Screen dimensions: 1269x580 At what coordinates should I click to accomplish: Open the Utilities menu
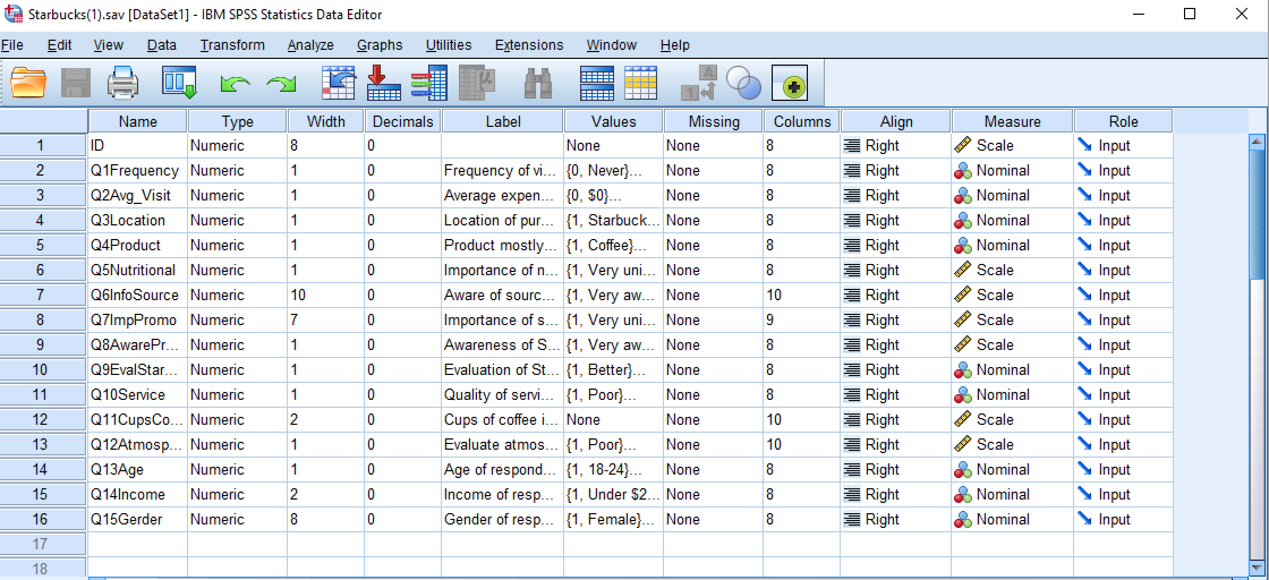[x=448, y=45]
